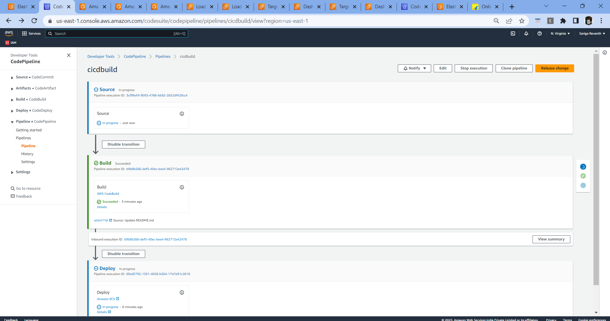Jump to Build stage succeeded indicator
Screen dimensions: 610x321
tap(583, 176)
